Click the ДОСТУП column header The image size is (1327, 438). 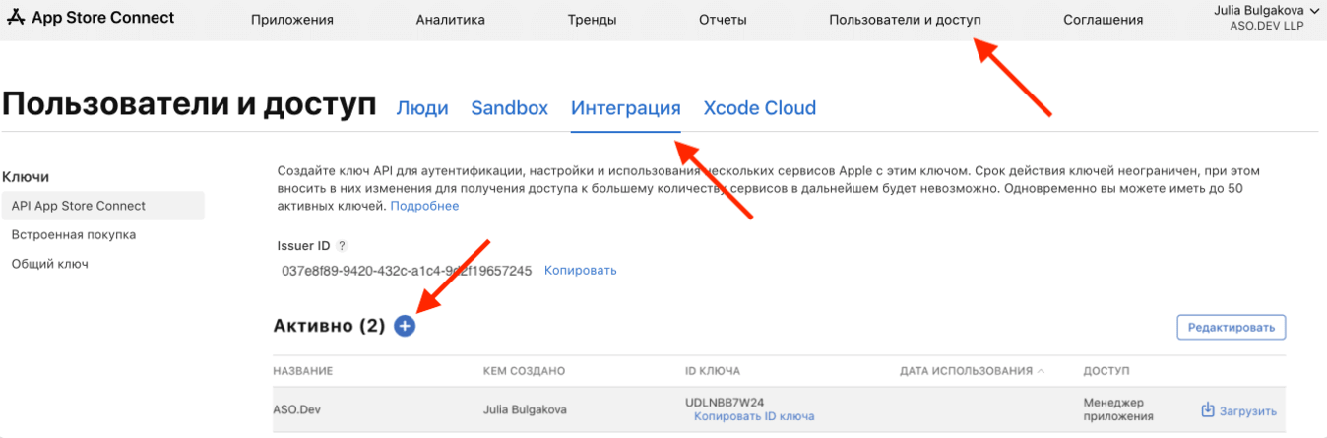[x=1106, y=371]
